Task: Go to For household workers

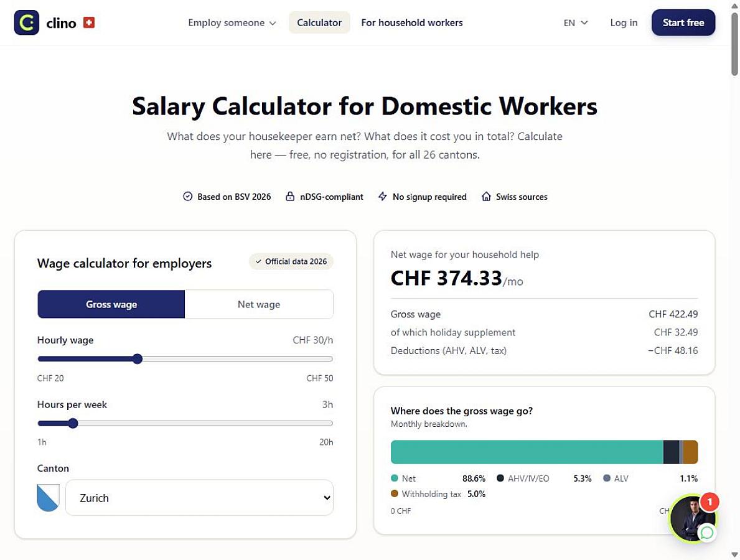Action: click(x=412, y=22)
